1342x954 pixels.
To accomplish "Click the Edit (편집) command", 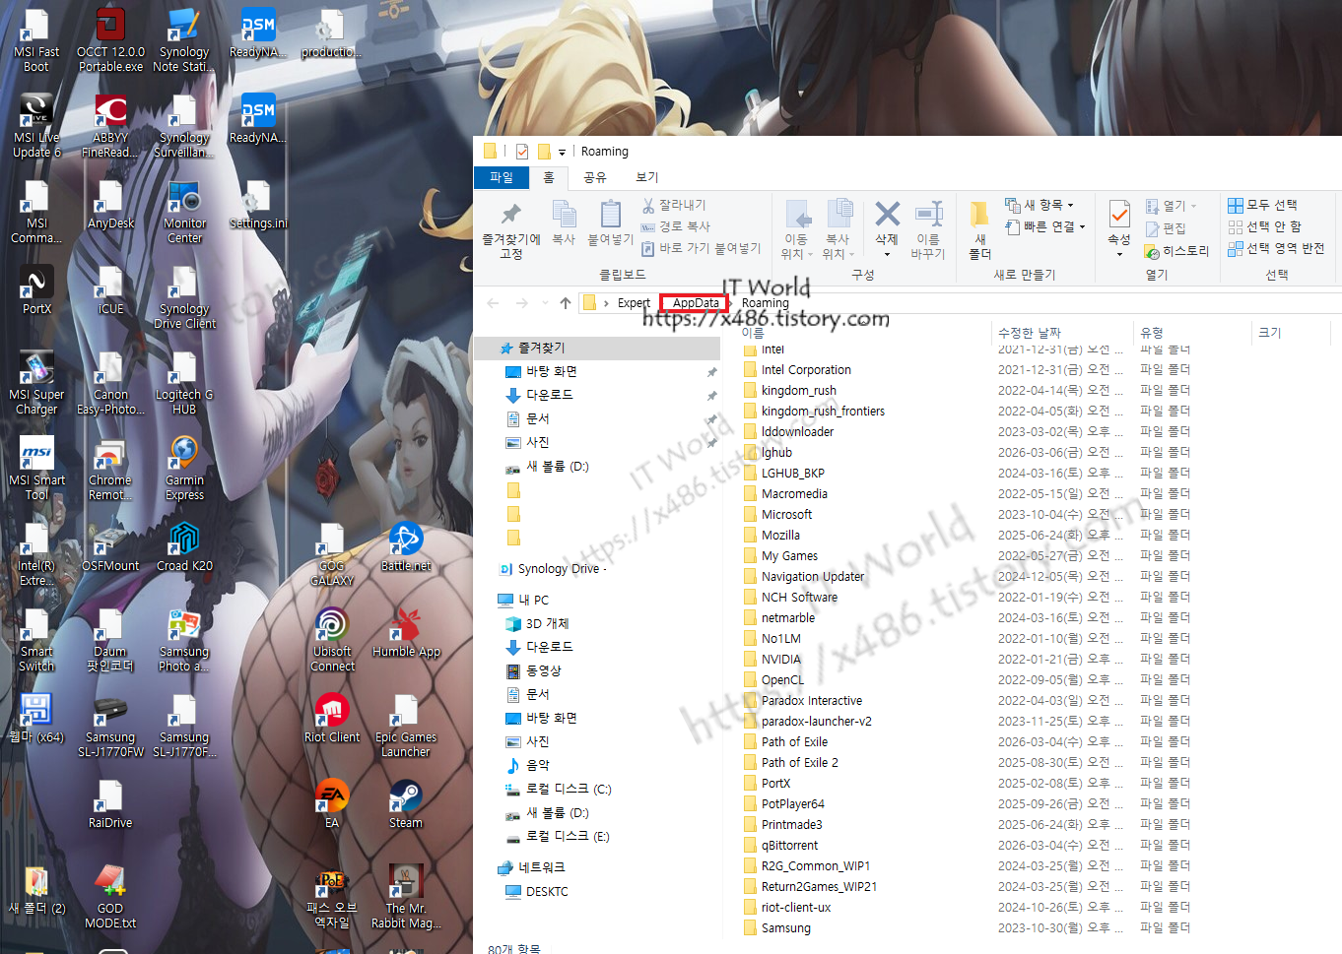I will tap(1166, 228).
